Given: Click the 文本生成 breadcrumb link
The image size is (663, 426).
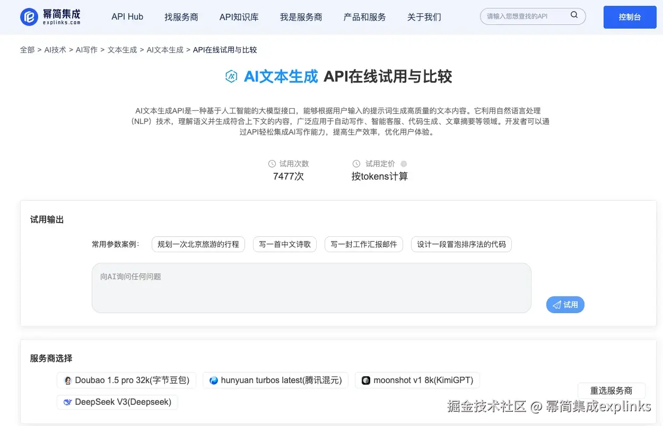Looking at the screenshot, I should [123, 50].
